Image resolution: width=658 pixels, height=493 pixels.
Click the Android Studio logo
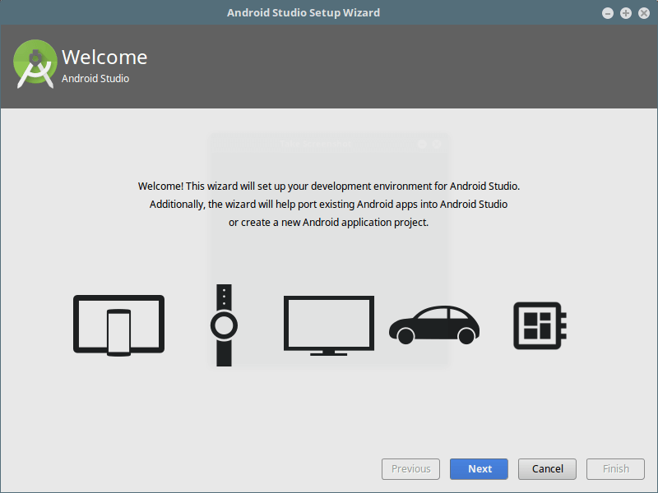35,64
